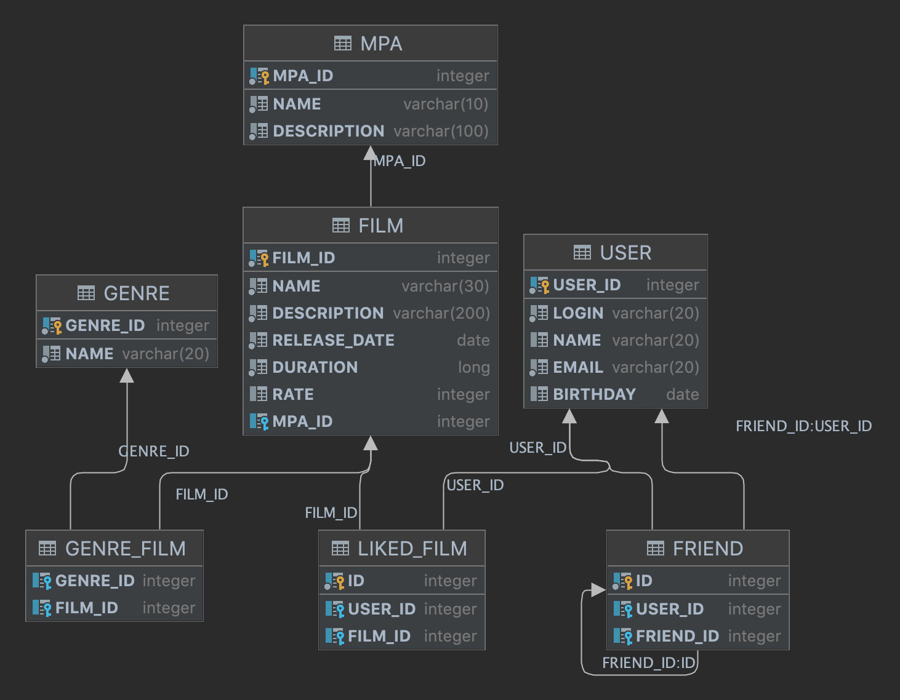Select NAME column name in GENRE table
The width and height of the screenshot is (900, 700).
tap(89, 354)
